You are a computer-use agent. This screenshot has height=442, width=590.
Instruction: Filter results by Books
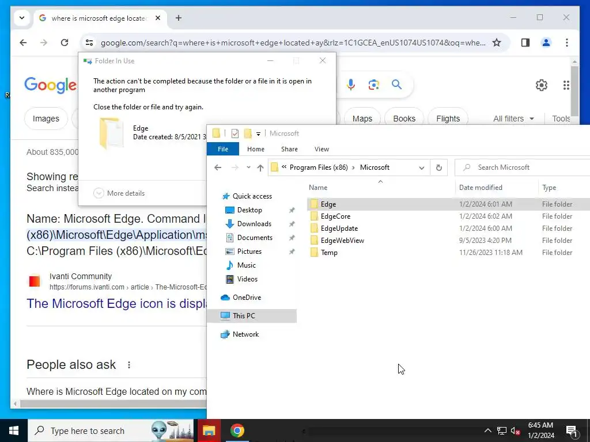(404, 119)
